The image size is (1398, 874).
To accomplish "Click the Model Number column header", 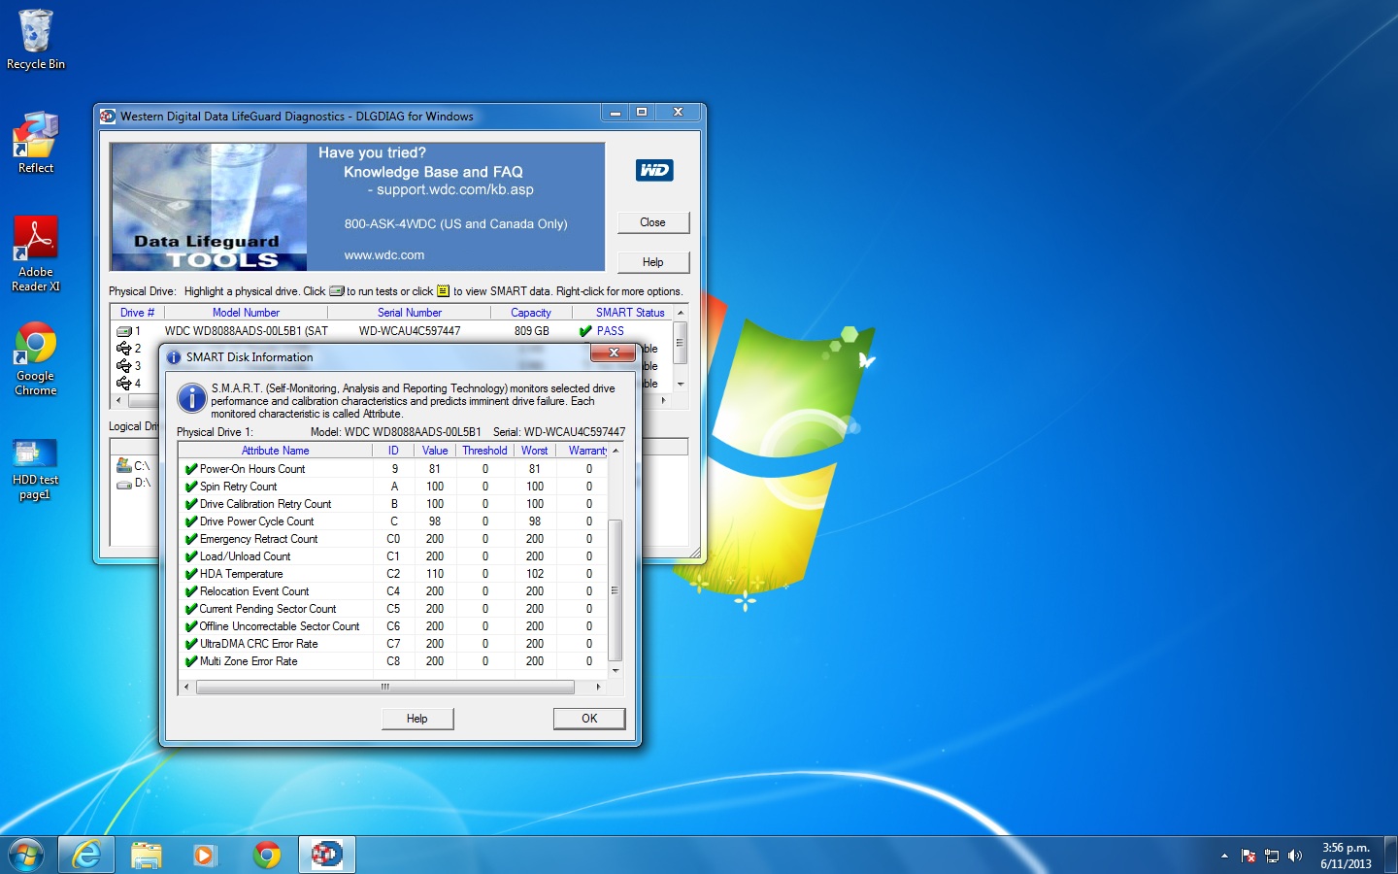I will (x=246, y=313).
